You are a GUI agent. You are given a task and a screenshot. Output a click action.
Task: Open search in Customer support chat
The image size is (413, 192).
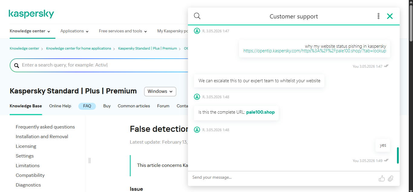(197, 16)
